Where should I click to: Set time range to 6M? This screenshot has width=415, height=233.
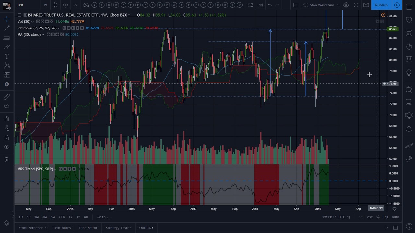[53, 217]
